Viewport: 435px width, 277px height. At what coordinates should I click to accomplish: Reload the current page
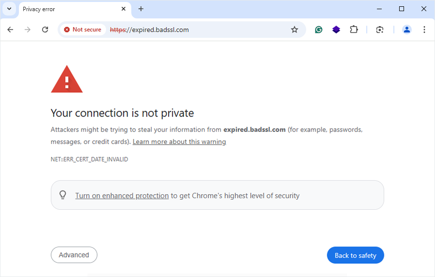(45, 29)
